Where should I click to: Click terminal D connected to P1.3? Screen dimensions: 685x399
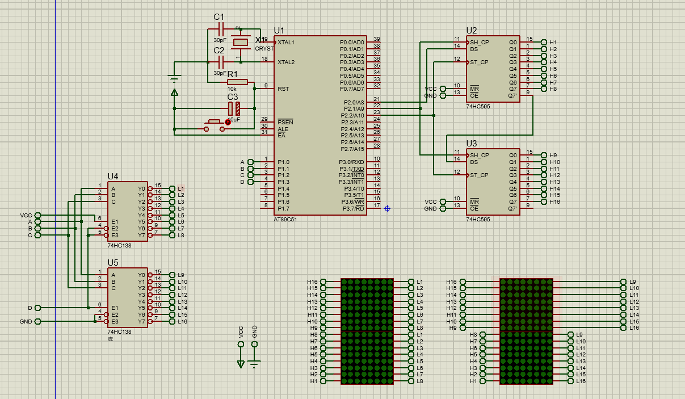click(250, 182)
